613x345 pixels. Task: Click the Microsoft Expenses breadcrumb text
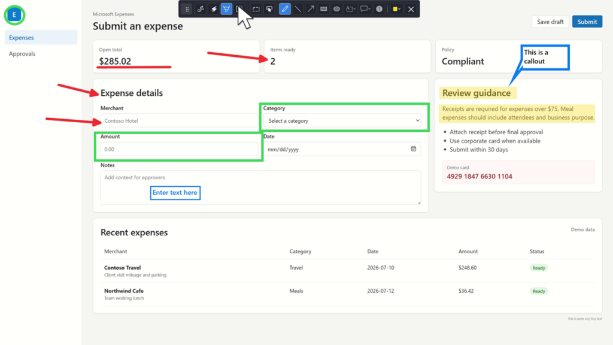(113, 14)
